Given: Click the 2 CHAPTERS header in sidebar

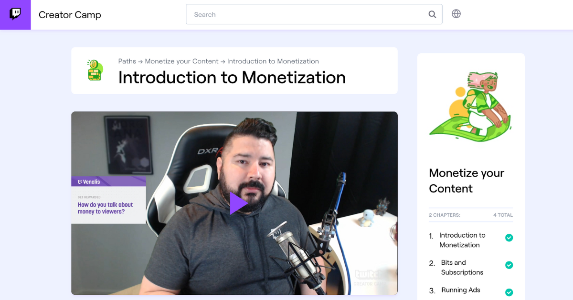Looking at the screenshot, I should click(x=444, y=215).
